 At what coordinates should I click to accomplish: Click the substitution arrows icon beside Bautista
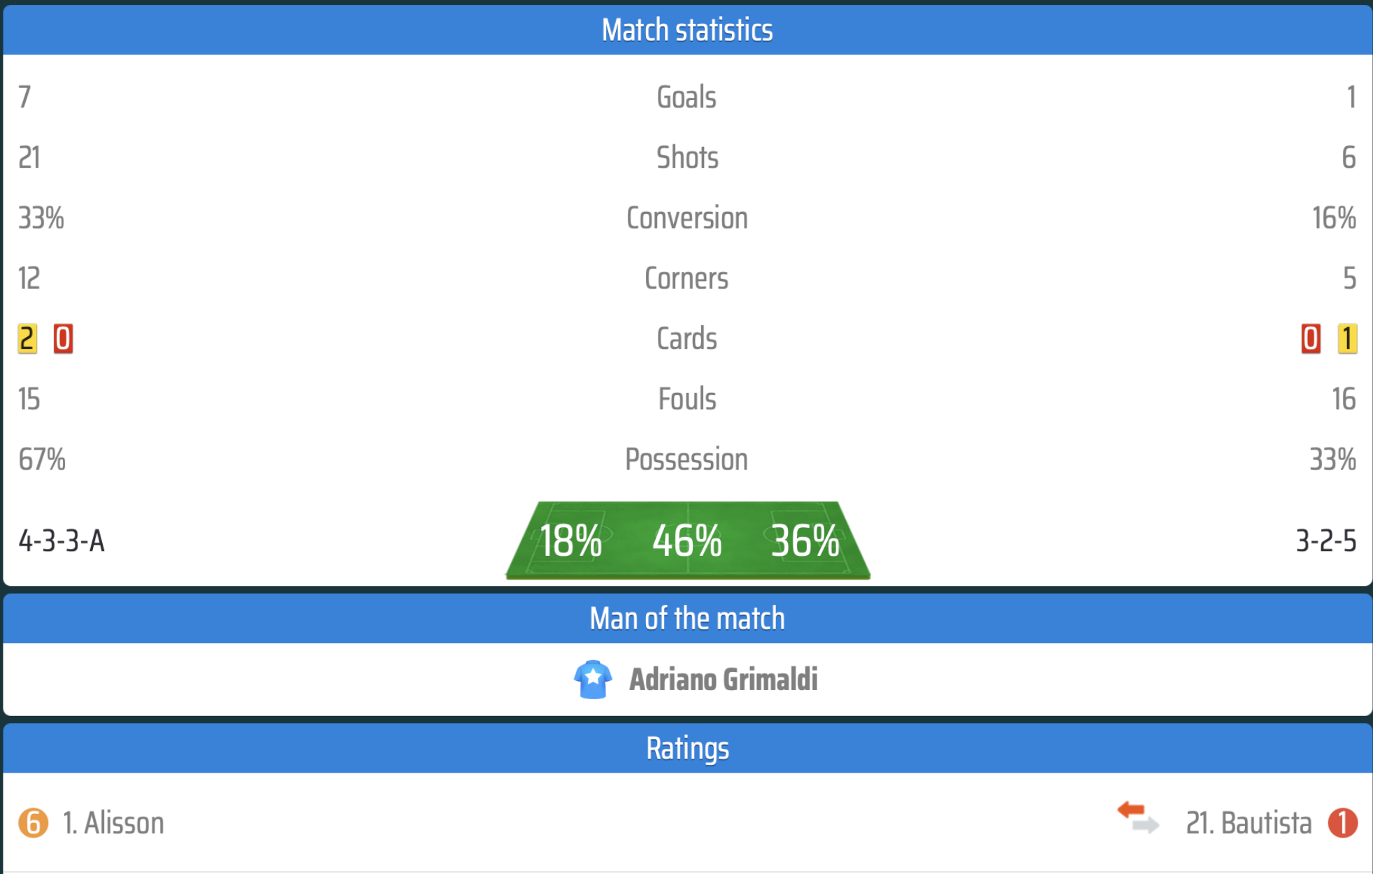coord(1138,817)
